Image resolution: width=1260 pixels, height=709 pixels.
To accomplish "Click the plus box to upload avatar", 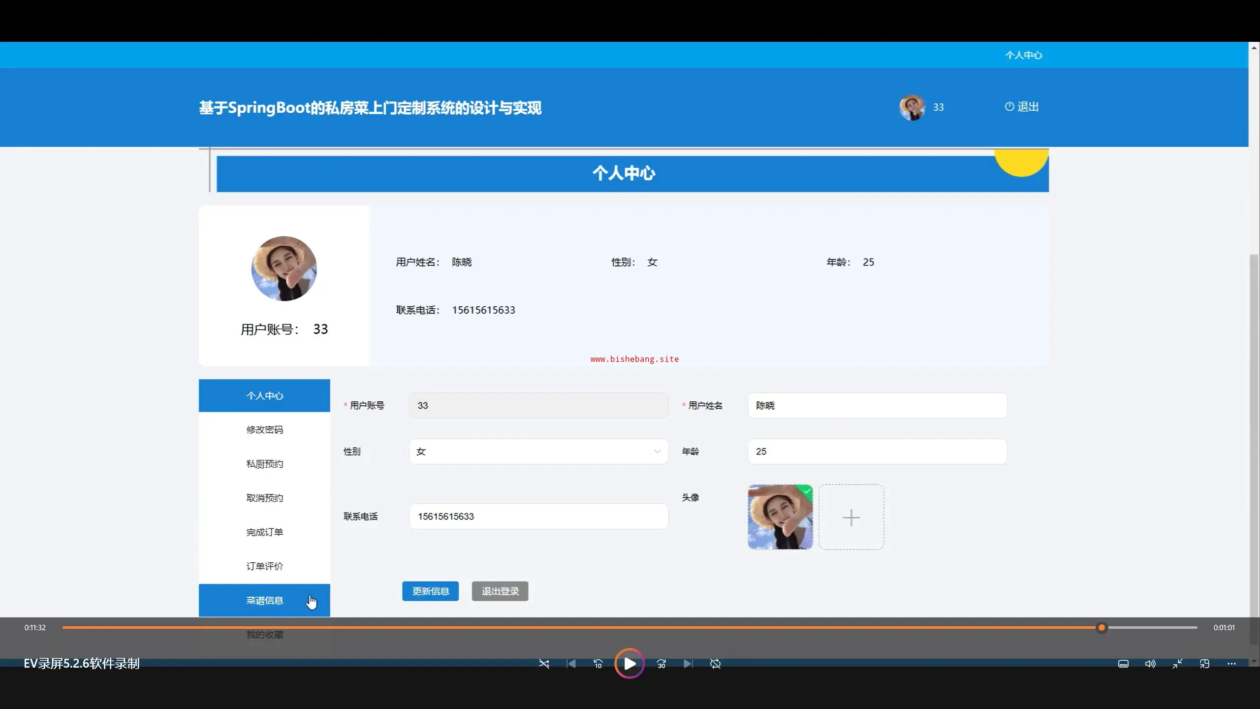I will (x=851, y=517).
